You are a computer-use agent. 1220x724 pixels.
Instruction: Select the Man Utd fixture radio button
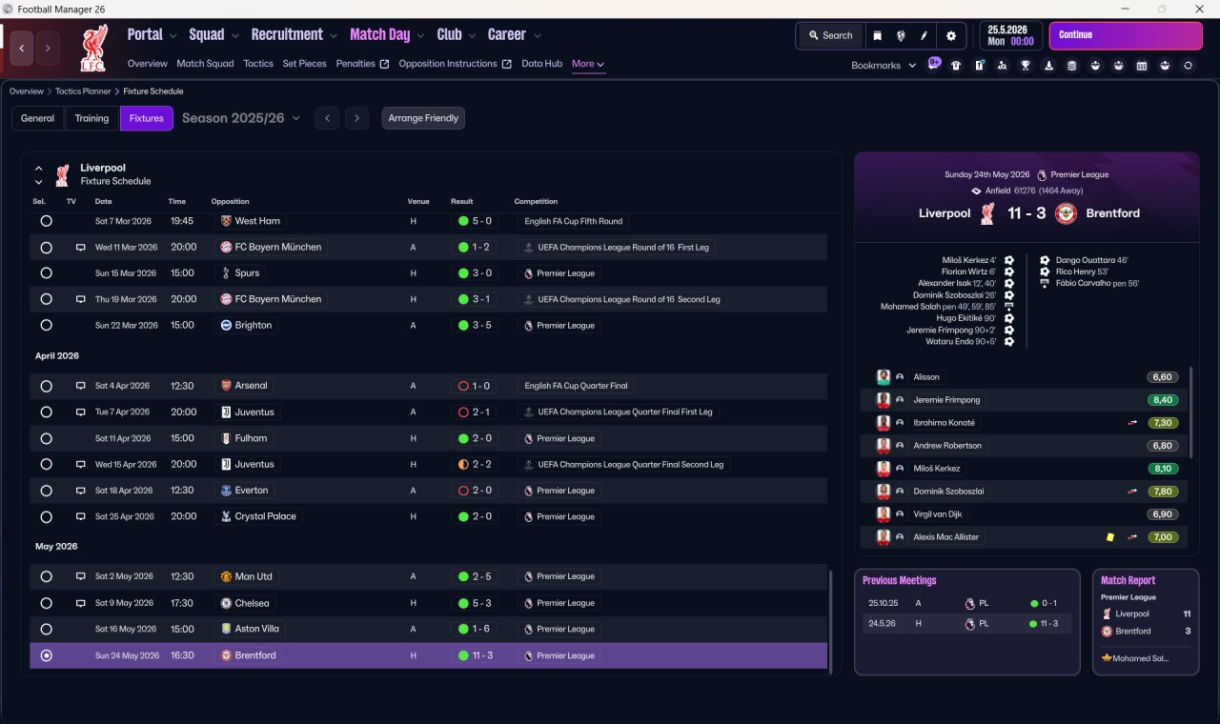[46, 576]
